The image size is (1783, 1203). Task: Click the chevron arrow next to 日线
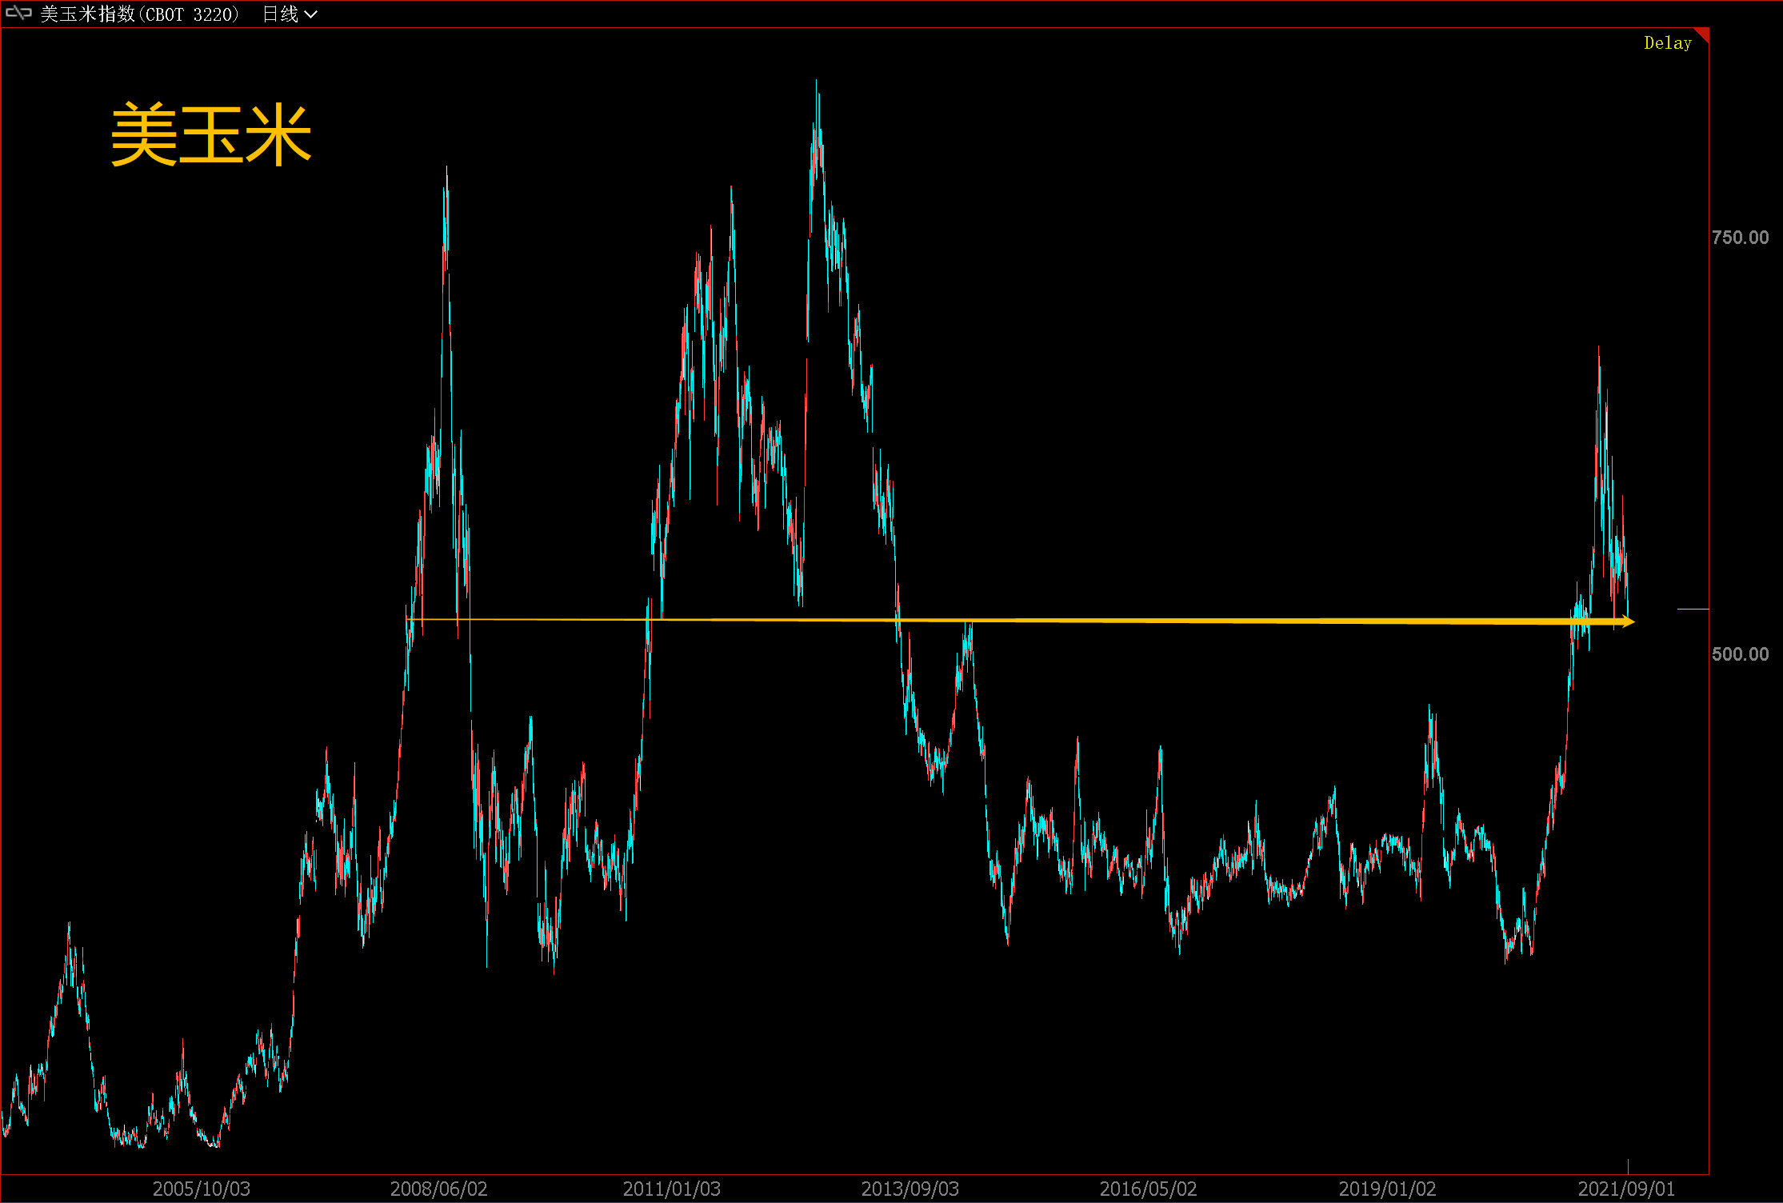point(311,14)
